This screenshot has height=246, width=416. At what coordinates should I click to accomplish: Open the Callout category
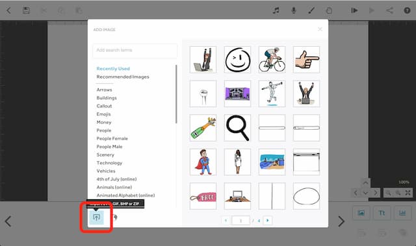pyautogui.click(x=104, y=106)
